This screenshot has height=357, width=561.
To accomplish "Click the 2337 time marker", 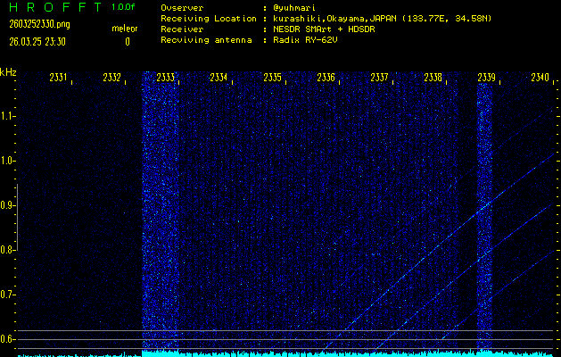I will tap(380, 78).
